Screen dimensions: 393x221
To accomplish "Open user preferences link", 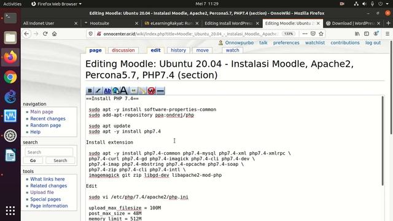I will click(286, 42).
